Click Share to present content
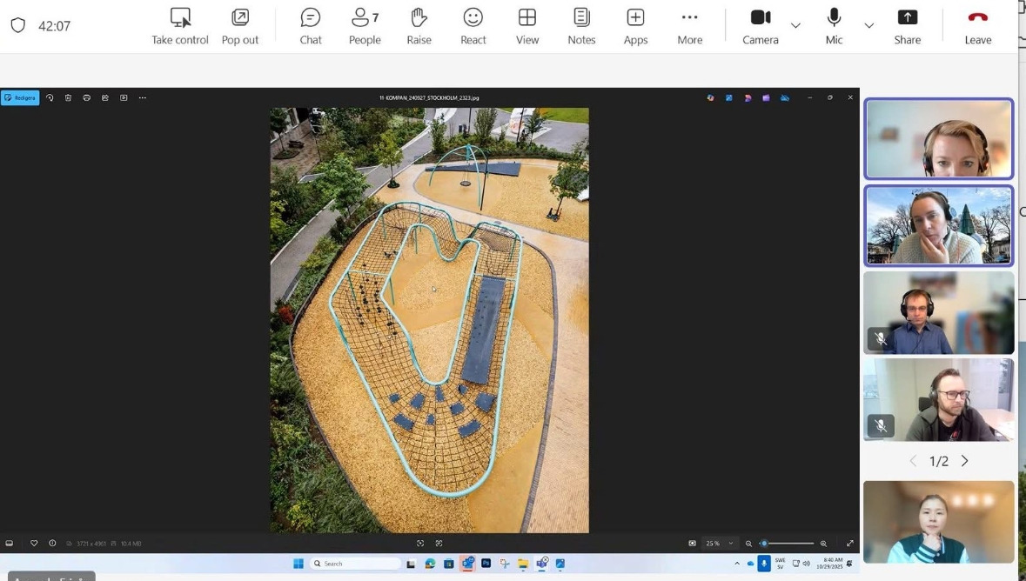This screenshot has height=581, width=1026. pos(908,26)
